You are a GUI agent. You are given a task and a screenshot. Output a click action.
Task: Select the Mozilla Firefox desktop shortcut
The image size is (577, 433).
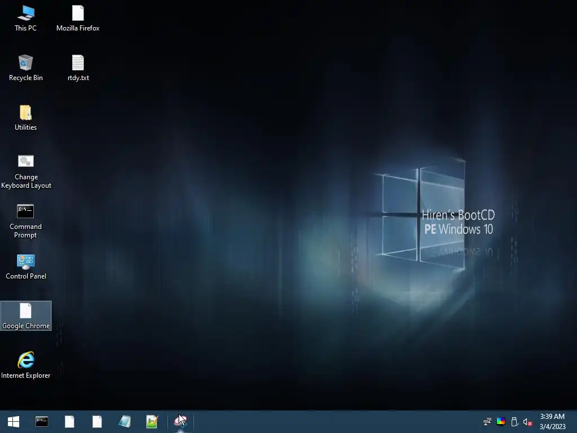coord(78,19)
